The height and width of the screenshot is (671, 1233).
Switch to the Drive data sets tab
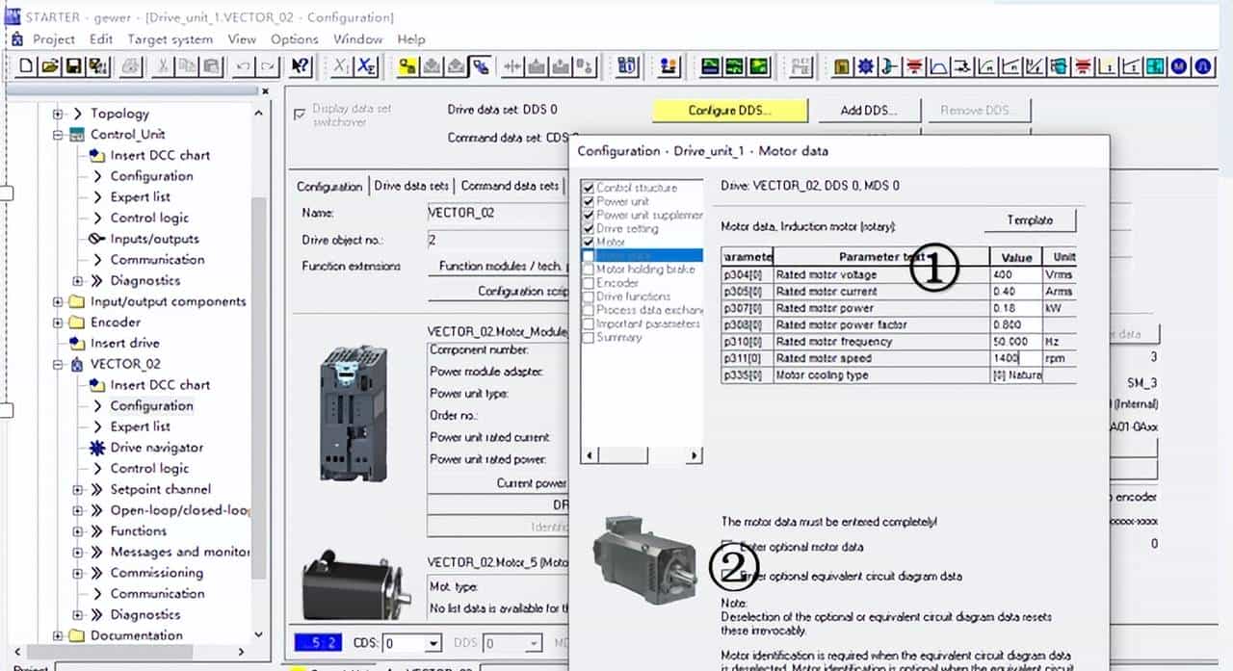tap(411, 186)
